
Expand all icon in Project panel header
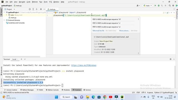point(33,9)
